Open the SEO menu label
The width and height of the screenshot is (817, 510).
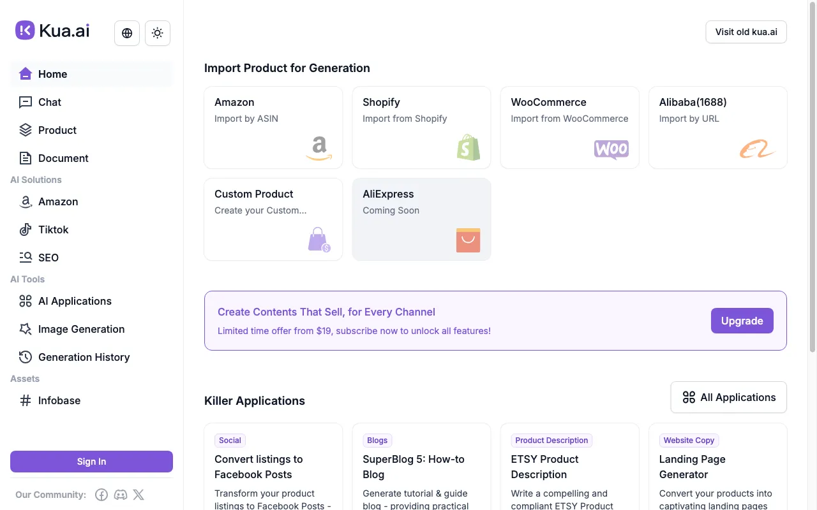(x=49, y=258)
